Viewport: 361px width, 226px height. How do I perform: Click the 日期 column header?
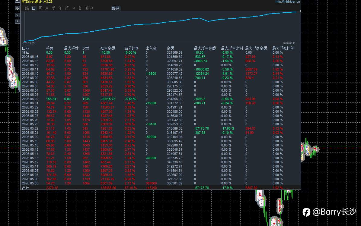26,48
